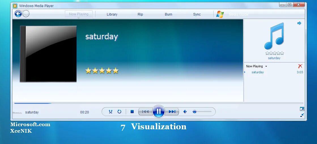Viewport: 317px width, 144px height.
Task: Switch to compact mode
Action: coord(302,115)
